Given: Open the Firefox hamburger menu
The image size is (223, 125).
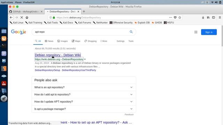Looking at the screenshot, I should click(220, 17).
